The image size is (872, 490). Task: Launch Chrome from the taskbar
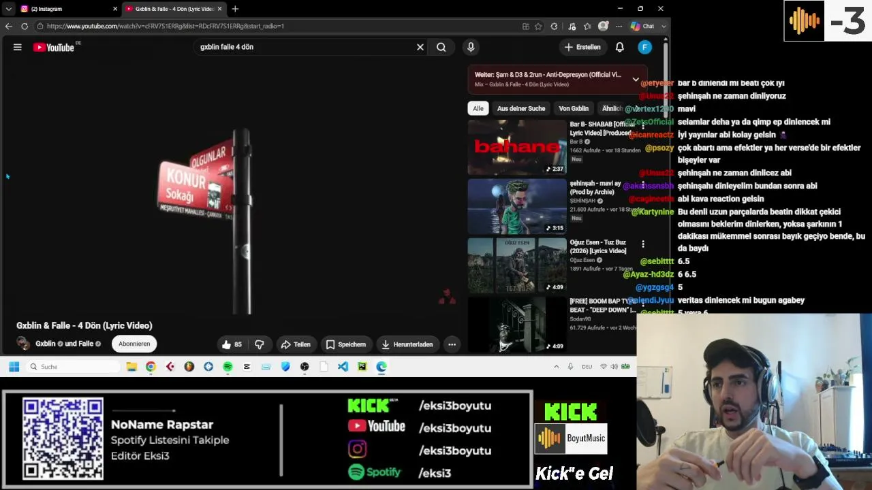[x=151, y=366]
